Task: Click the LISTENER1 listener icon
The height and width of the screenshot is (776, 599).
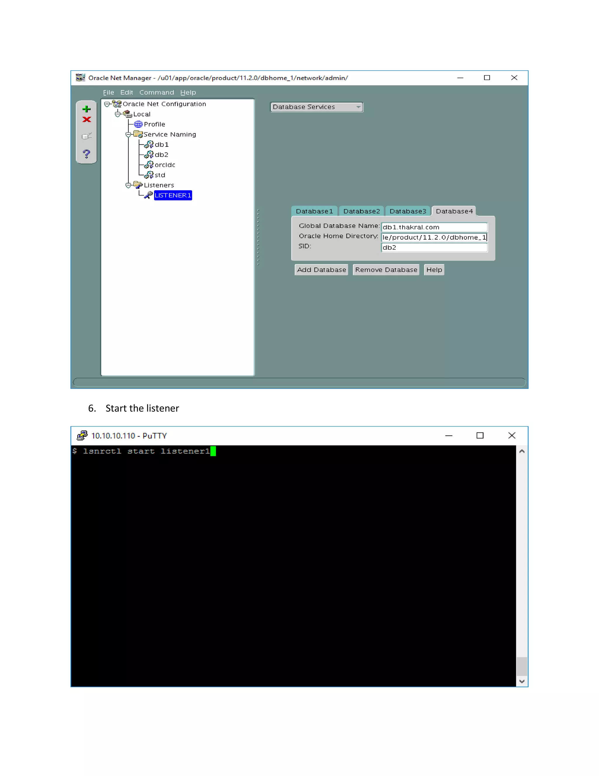Action: [x=148, y=195]
